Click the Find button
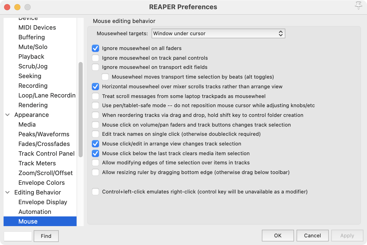The height and width of the screenshot is (245, 367). pos(46,236)
